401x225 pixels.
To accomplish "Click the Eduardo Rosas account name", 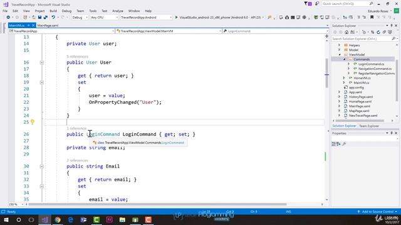I will tap(378, 11).
